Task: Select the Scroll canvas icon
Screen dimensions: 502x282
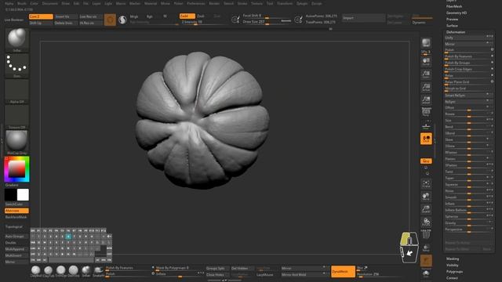Action: point(426,61)
